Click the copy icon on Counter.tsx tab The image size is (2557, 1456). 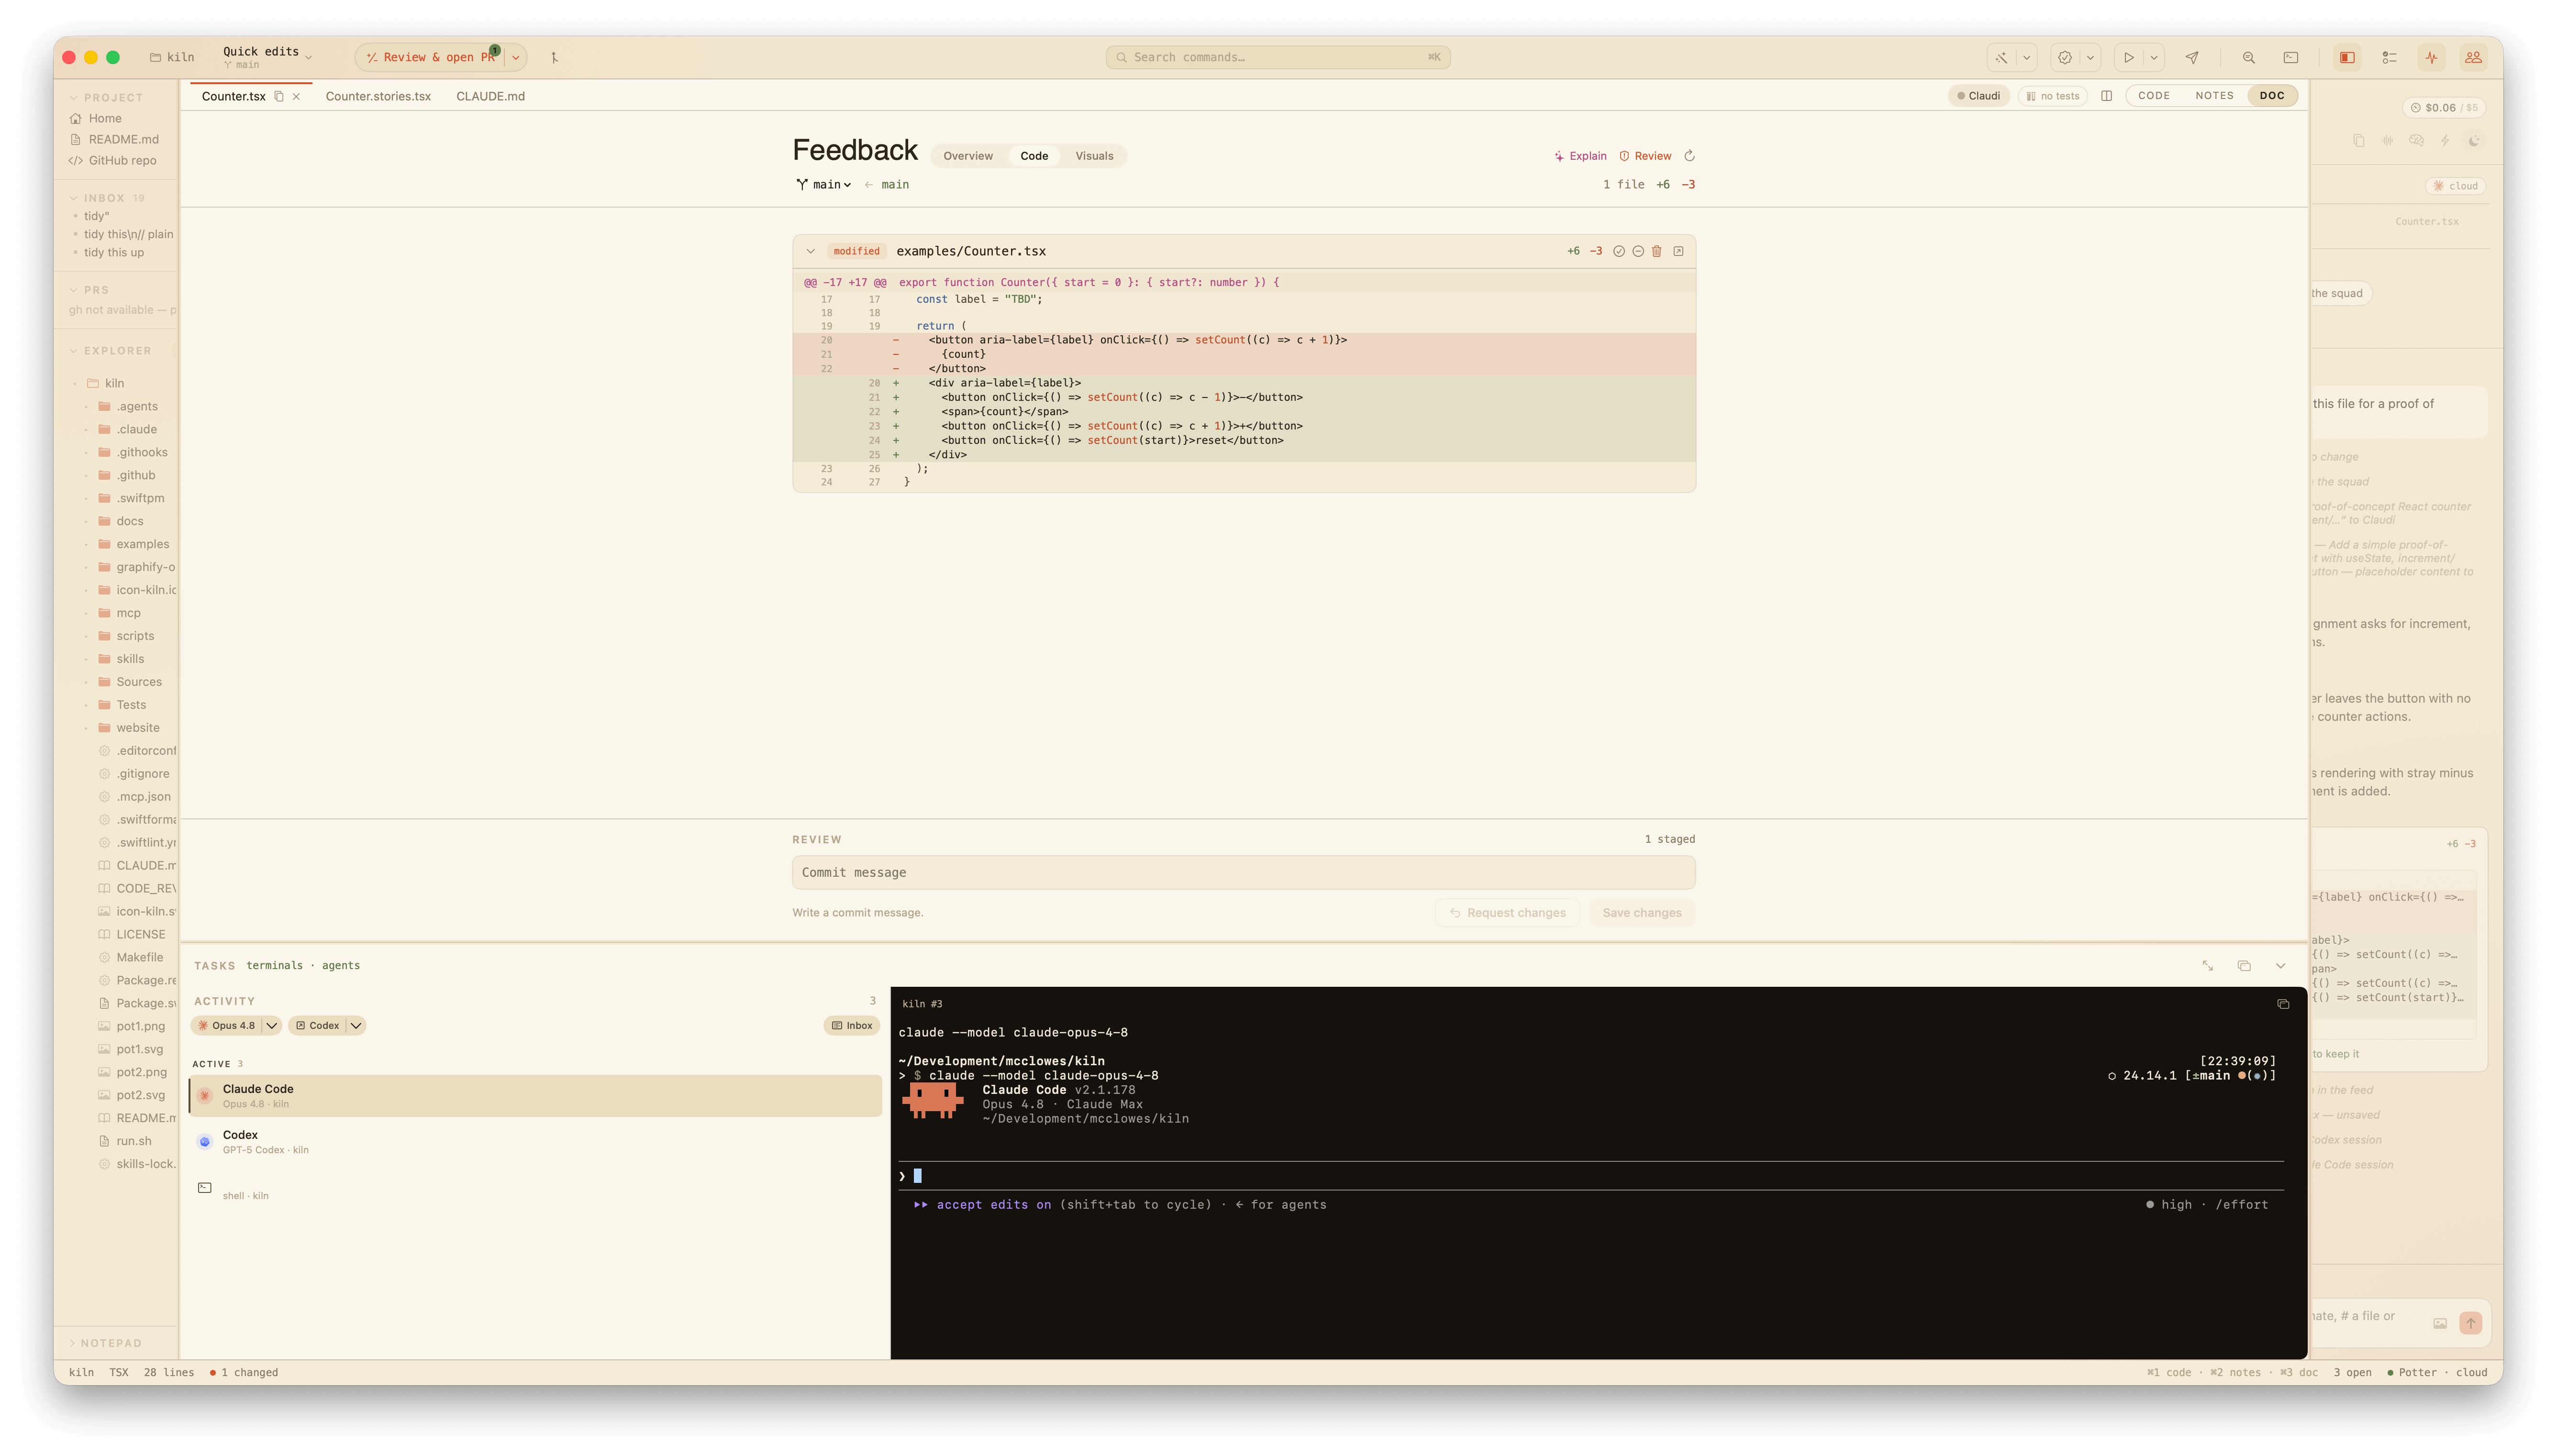pyautogui.click(x=279, y=96)
